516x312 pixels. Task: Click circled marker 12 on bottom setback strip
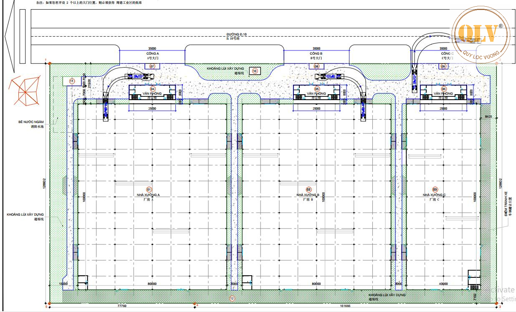click(233, 298)
